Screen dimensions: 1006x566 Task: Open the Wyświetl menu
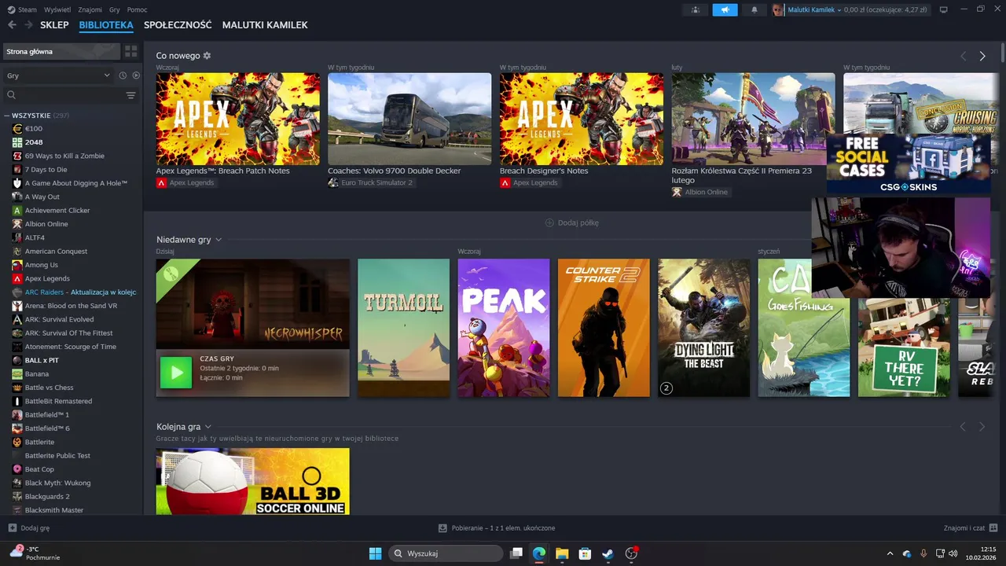pos(57,9)
